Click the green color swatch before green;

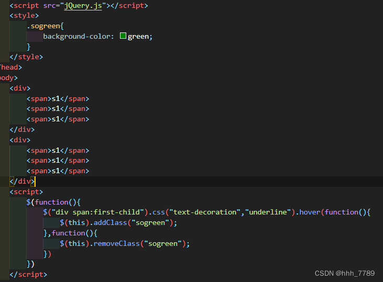tap(123, 36)
